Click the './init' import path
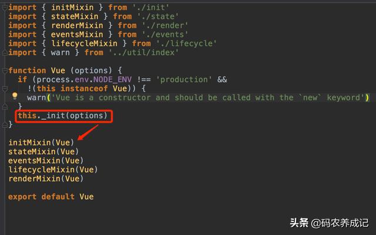Screen dimensions: 376x235 [151, 8]
